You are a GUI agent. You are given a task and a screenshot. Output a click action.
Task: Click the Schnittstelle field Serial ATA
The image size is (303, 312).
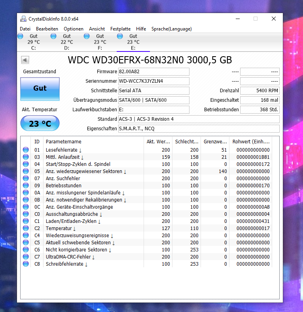(x=154, y=91)
